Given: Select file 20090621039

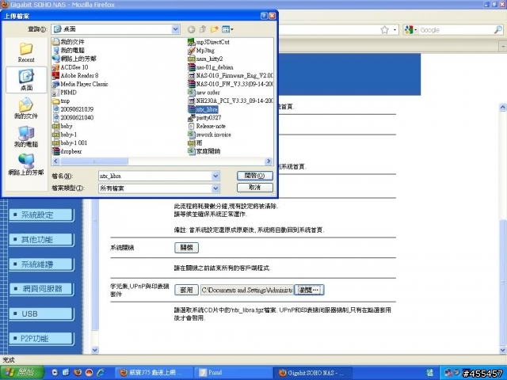Looking at the screenshot, I should pyautogui.click(x=73, y=109).
